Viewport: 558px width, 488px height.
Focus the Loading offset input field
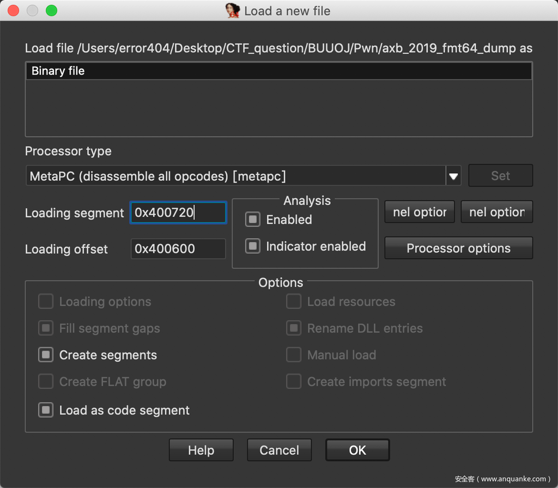pyautogui.click(x=178, y=249)
